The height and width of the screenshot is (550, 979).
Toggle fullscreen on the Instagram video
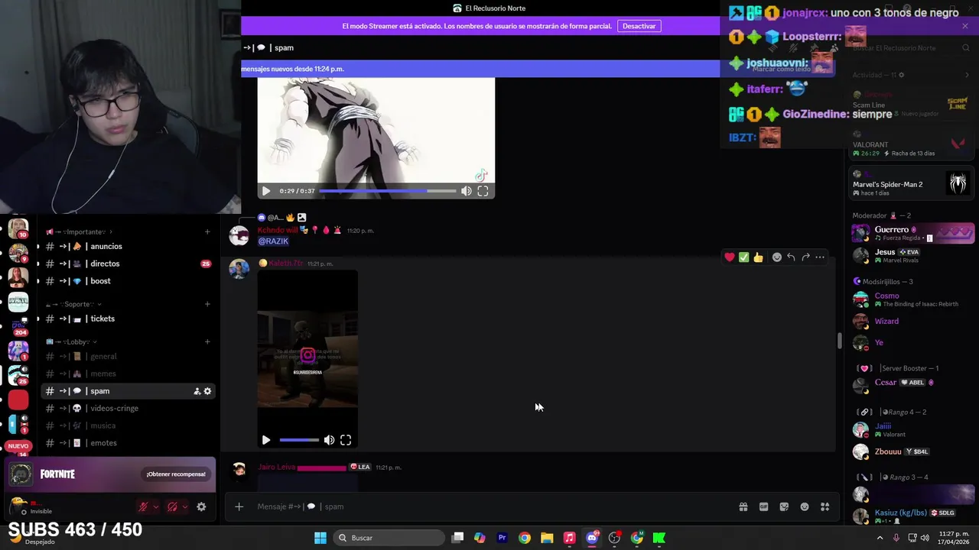click(x=346, y=440)
